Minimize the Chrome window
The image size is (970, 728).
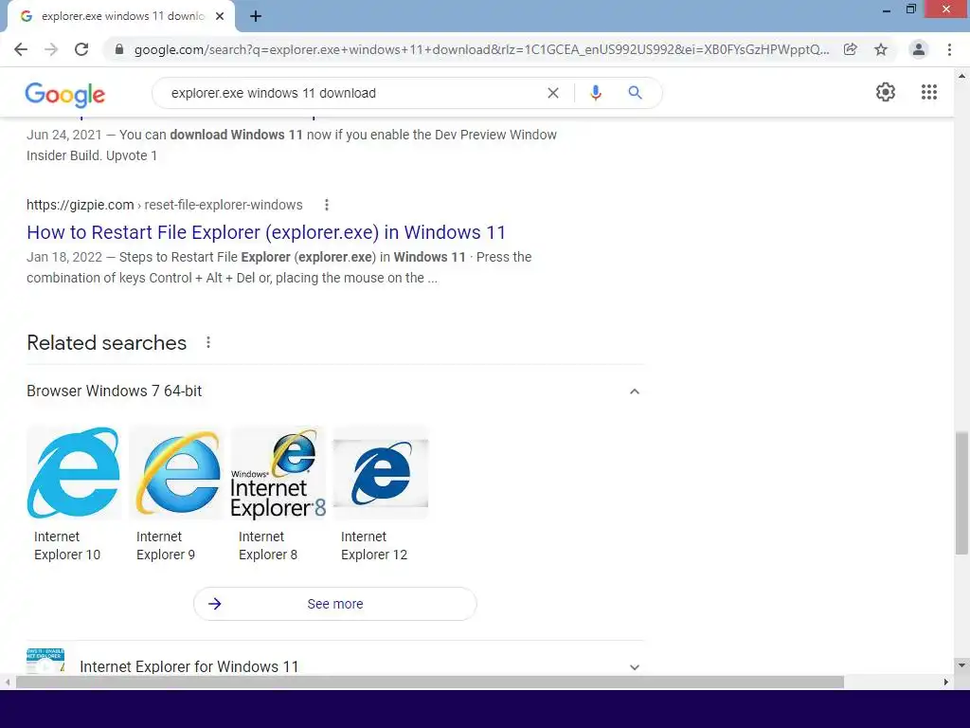click(x=887, y=9)
